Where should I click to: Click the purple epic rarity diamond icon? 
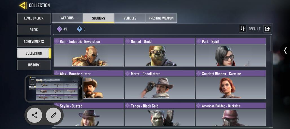click(x=59, y=29)
